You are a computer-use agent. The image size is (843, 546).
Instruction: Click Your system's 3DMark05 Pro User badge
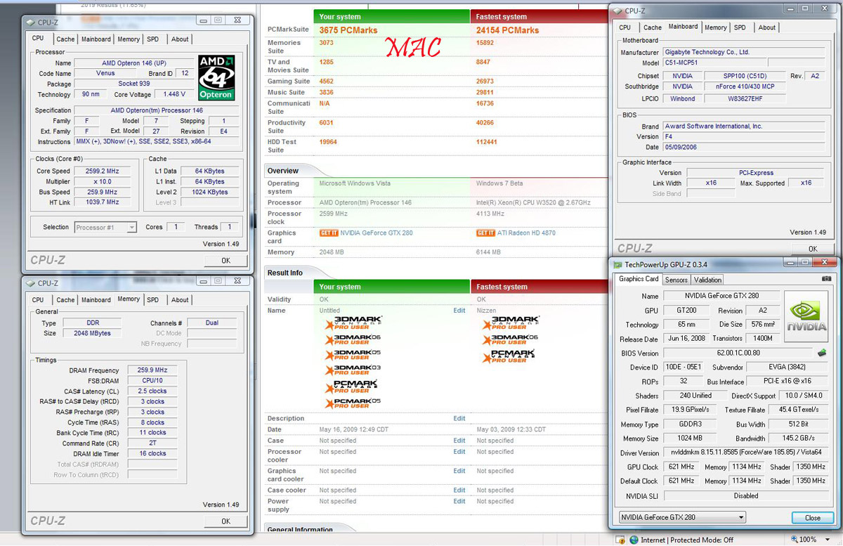pos(353,356)
